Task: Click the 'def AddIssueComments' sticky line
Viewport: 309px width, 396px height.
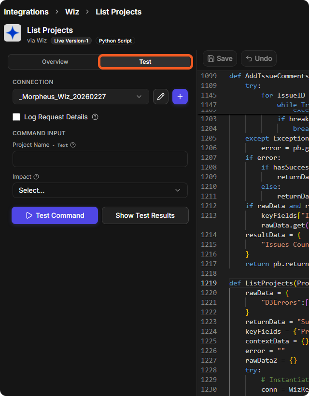Action: pyautogui.click(x=269, y=76)
